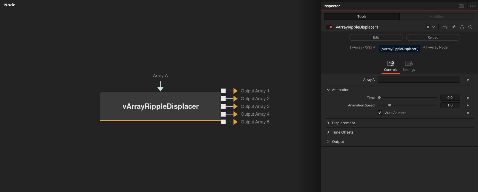Click the Controls tab icon
This screenshot has width=478, height=192.
pos(391,64)
